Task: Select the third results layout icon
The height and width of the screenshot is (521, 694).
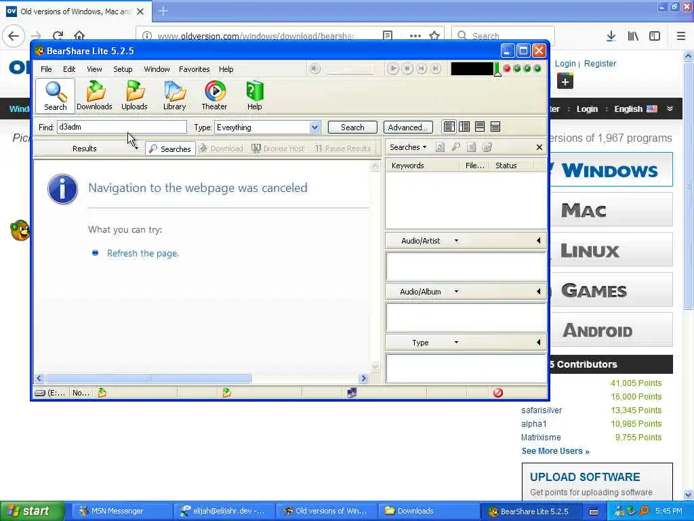Action: coord(480,127)
